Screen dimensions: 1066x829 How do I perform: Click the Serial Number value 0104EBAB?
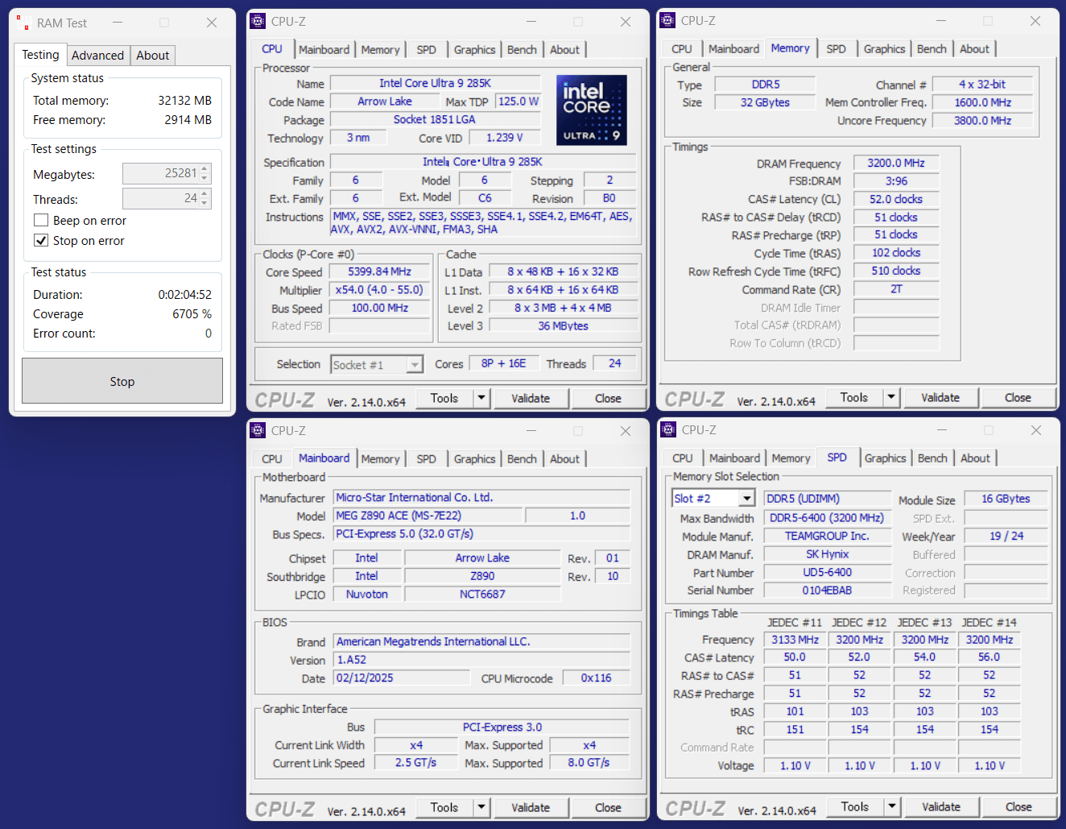click(828, 590)
